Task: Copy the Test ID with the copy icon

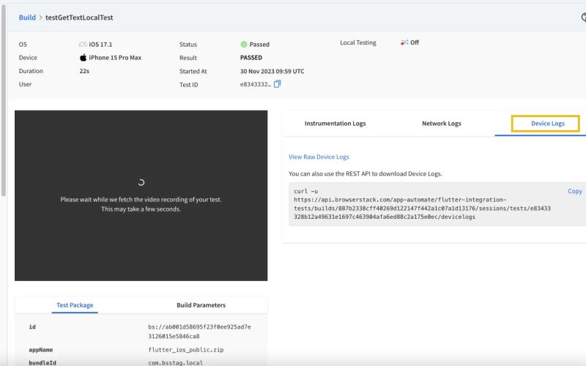Action: (277, 84)
